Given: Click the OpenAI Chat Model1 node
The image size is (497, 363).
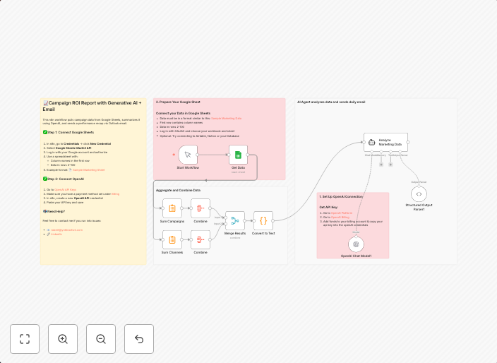Looking at the screenshot, I should click(357, 244).
